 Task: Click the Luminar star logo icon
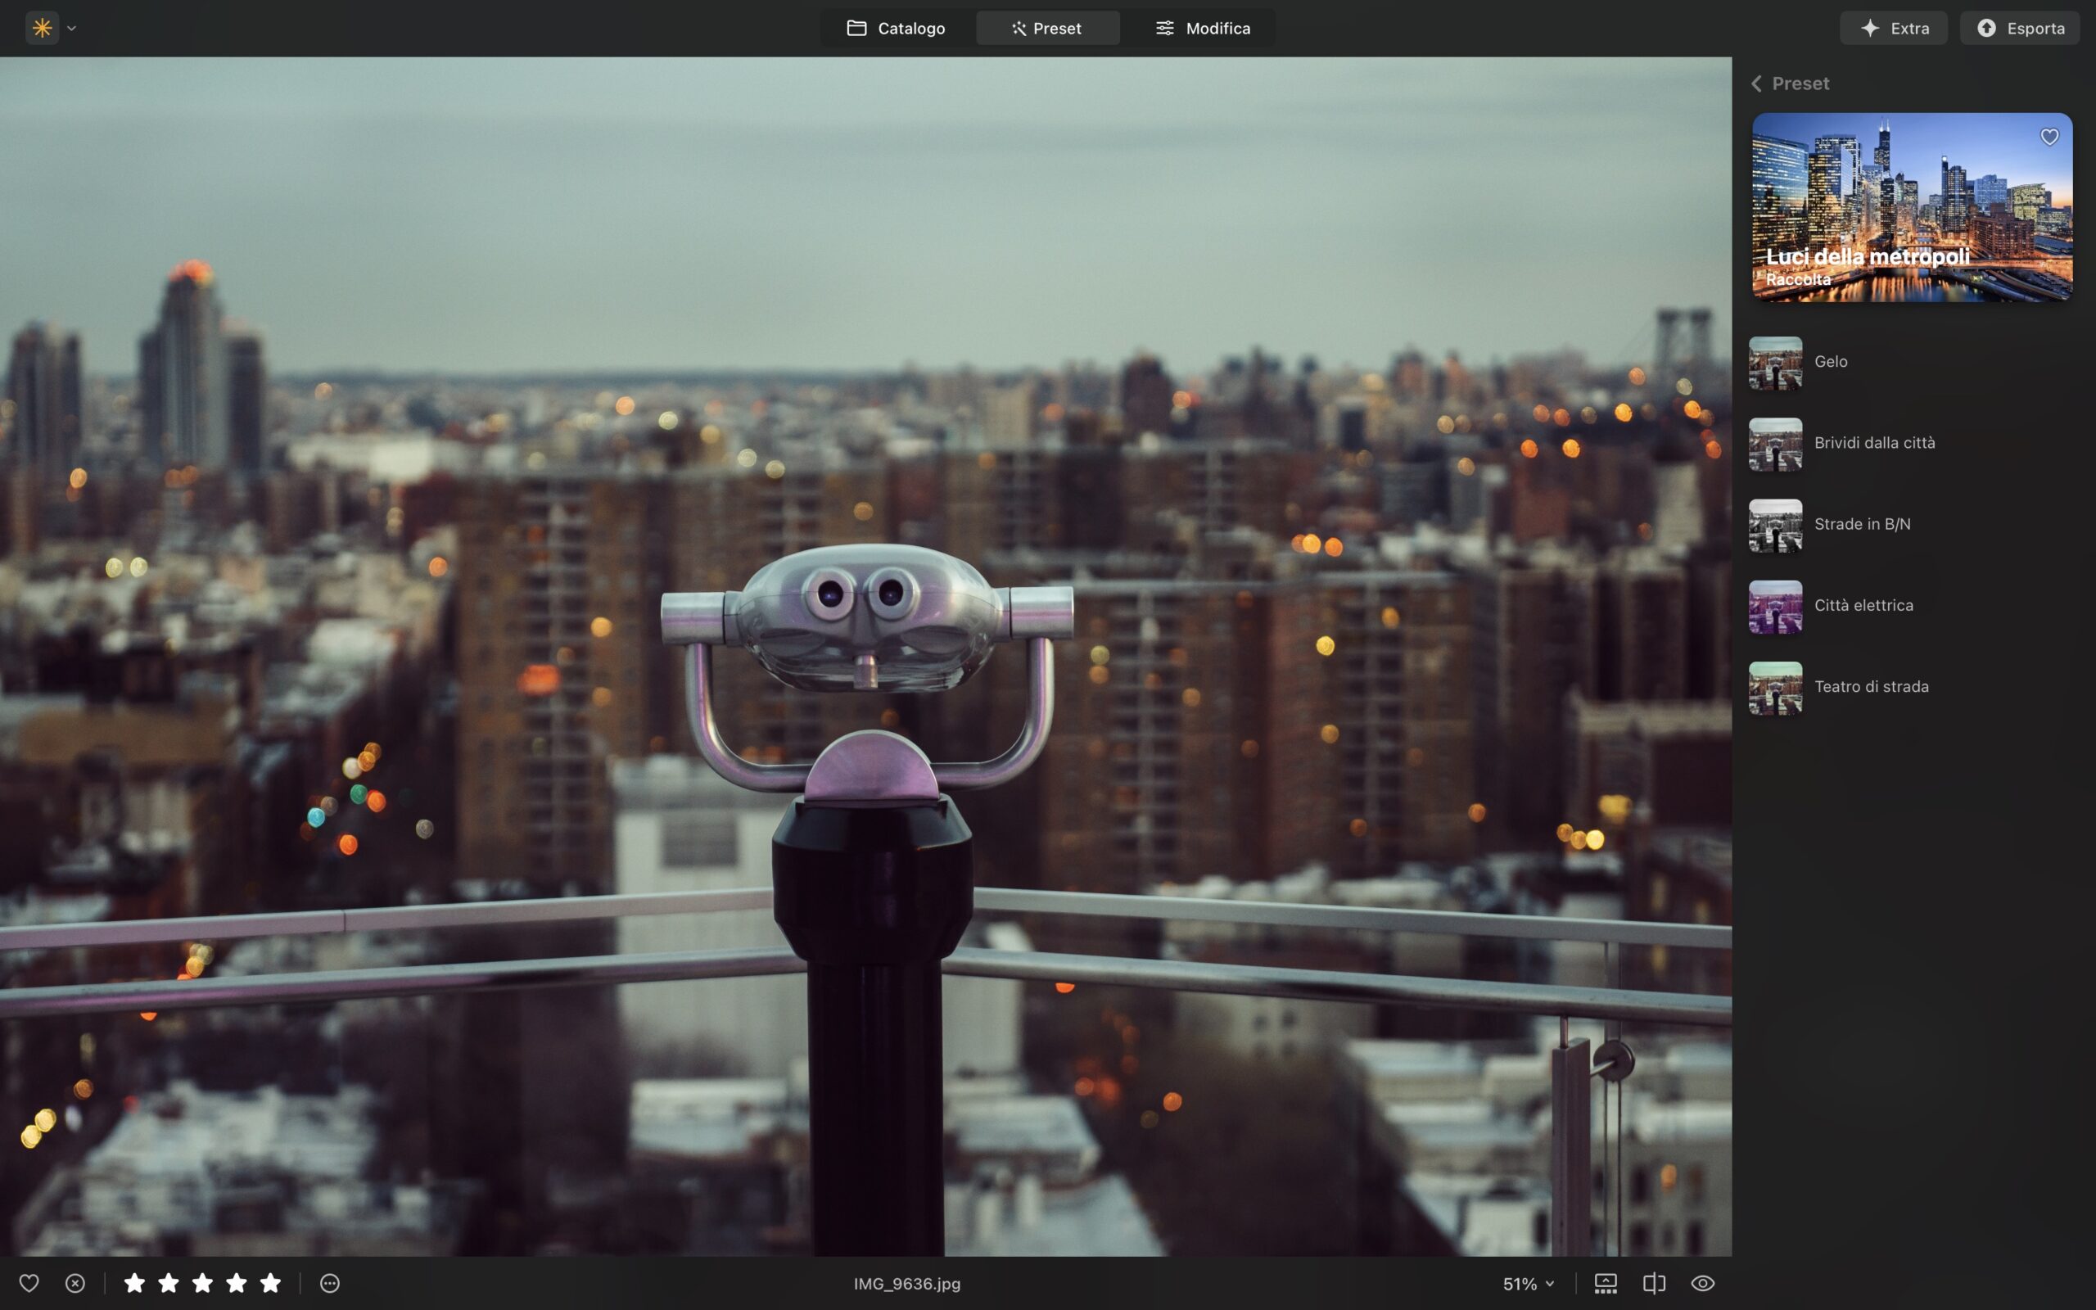41,27
